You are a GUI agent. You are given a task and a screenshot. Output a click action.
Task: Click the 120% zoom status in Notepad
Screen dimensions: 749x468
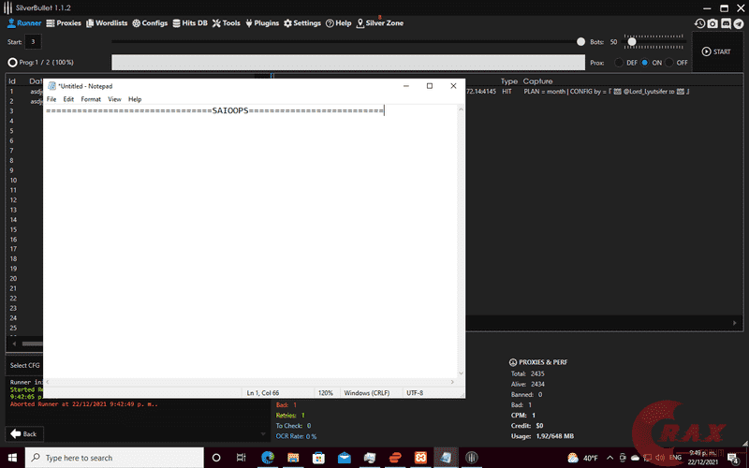tap(325, 392)
